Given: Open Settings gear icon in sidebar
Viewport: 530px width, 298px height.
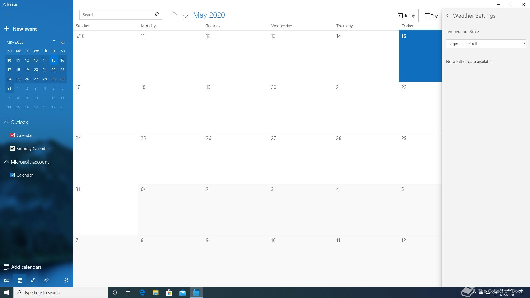Looking at the screenshot, I should pos(66,280).
